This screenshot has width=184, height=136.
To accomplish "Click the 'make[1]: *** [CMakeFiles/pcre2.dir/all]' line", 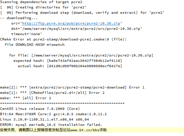I will 52,93.
